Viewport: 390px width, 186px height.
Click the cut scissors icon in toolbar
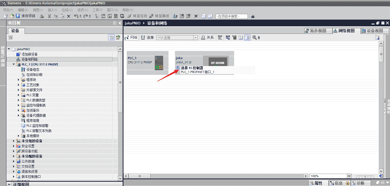tap(49, 16)
